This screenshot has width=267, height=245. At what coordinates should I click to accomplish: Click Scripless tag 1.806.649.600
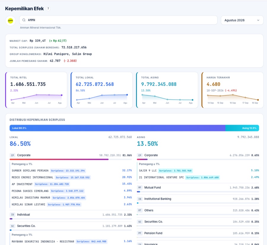(x=202, y=177)
